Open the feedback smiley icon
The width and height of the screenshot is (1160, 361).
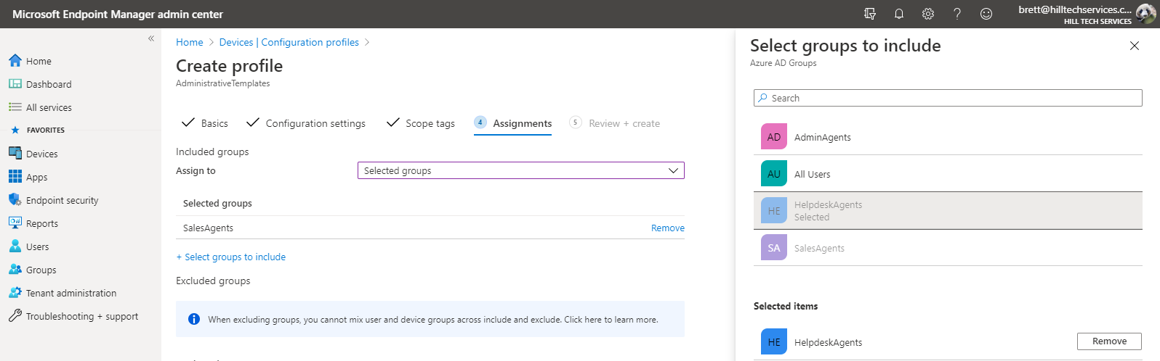(x=986, y=14)
